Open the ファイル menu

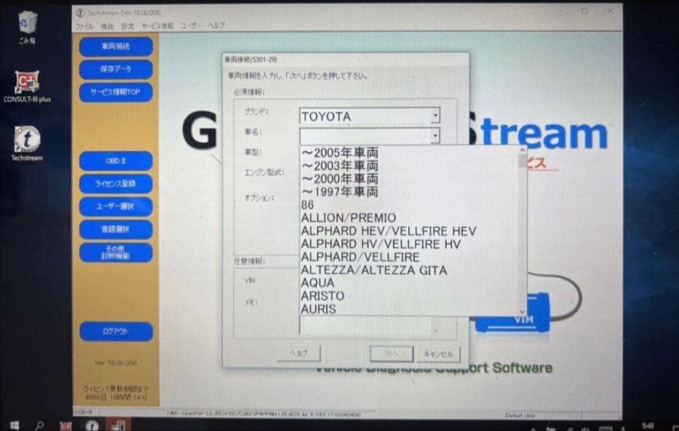coord(84,26)
